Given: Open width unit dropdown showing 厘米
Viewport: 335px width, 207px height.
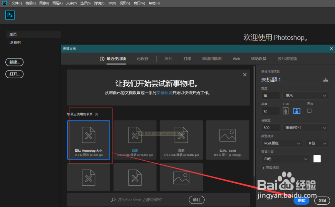Looking at the screenshot, I should (x=306, y=96).
